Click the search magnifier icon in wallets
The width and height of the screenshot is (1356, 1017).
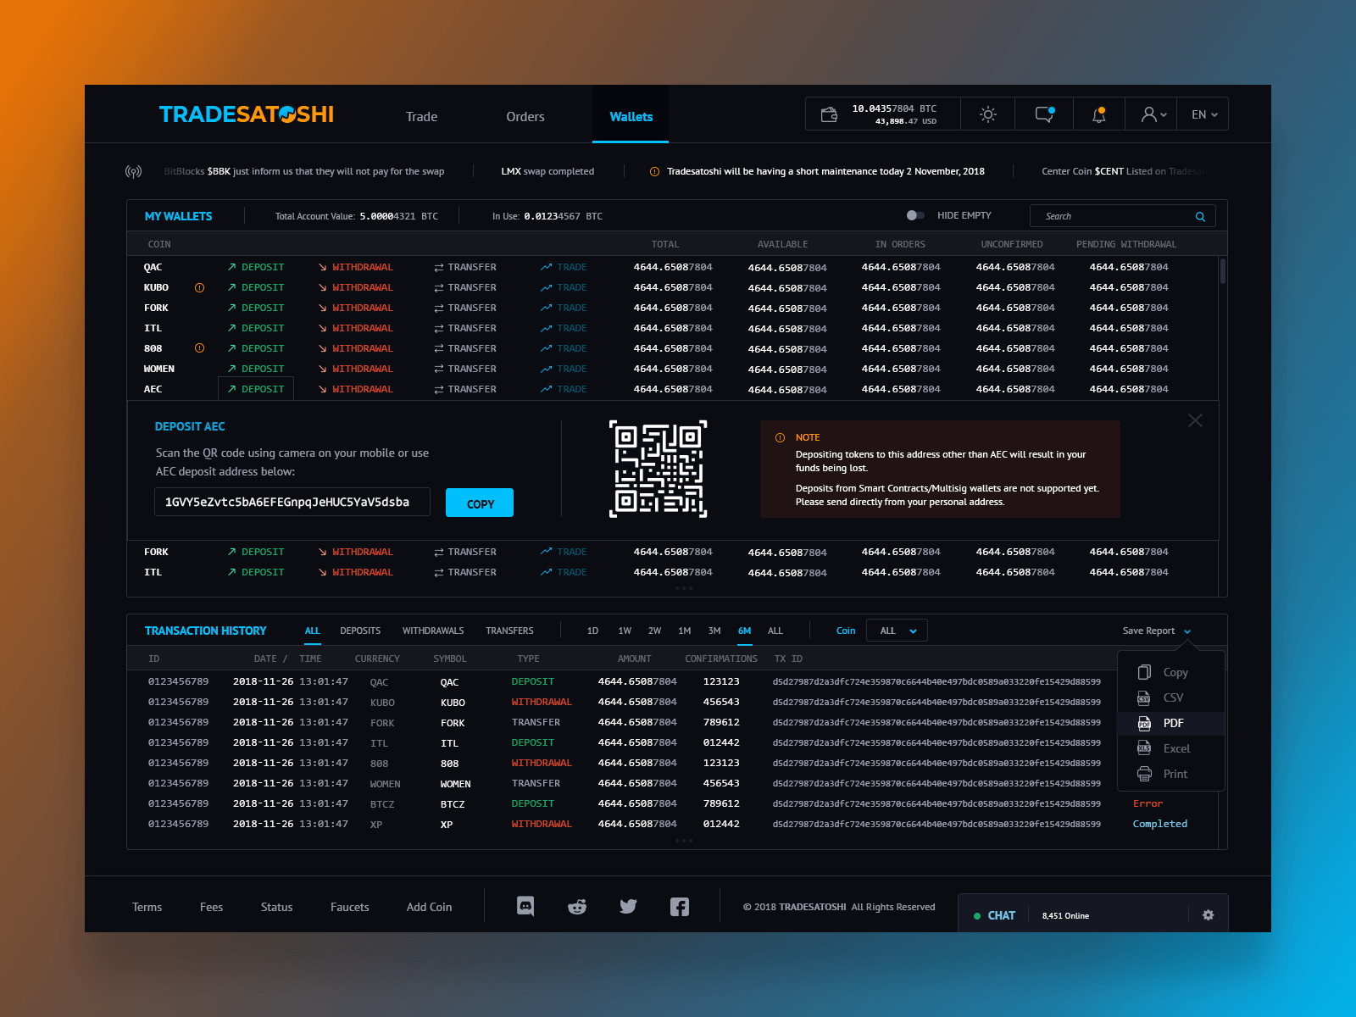click(1200, 216)
